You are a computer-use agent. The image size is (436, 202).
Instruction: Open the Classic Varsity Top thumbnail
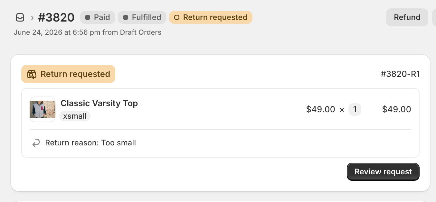click(43, 109)
